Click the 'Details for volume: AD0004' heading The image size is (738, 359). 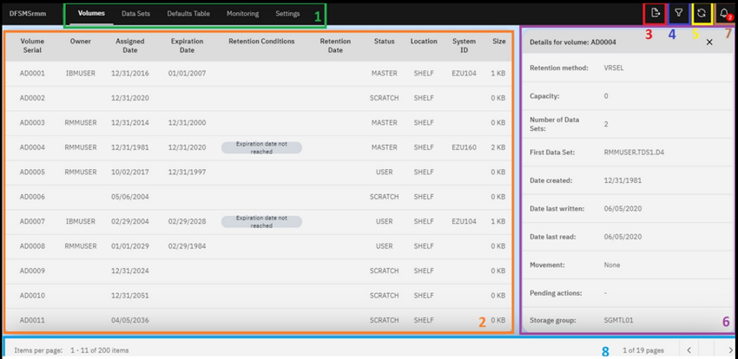coord(573,42)
